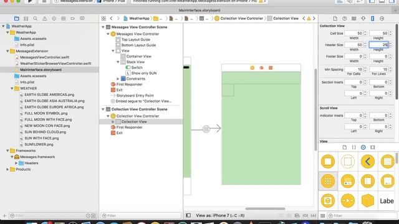Open the Test navigator icon

54,19
